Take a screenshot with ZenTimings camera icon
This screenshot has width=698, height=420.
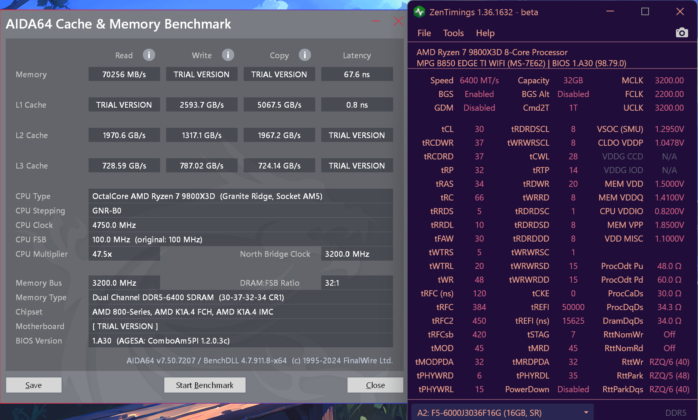coord(682,33)
